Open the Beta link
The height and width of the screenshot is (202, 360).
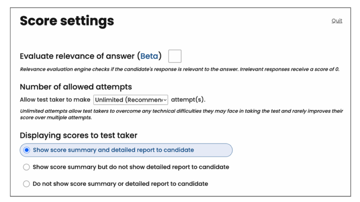pyautogui.click(x=149, y=56)
